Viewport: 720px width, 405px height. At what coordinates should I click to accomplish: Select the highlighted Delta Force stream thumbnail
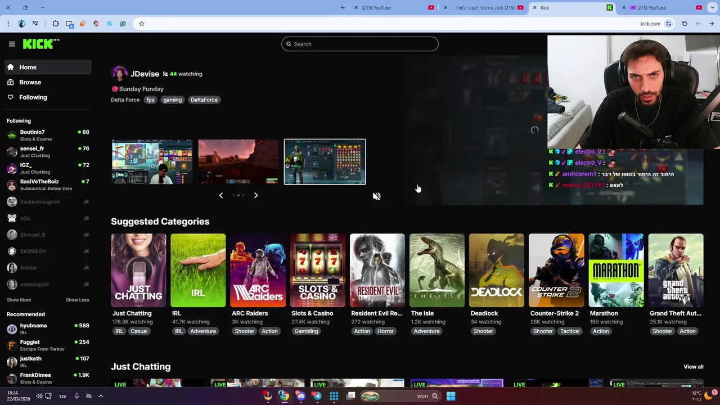pyautogui.click(x=325, y=162)
